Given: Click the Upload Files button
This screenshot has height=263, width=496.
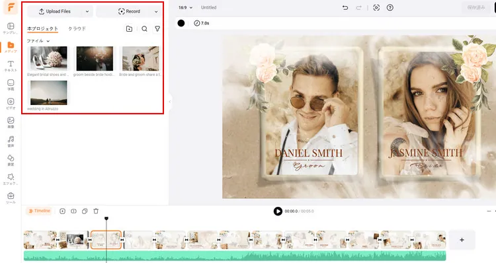Looking at the screenshot, I should click(x=55, y=11).
